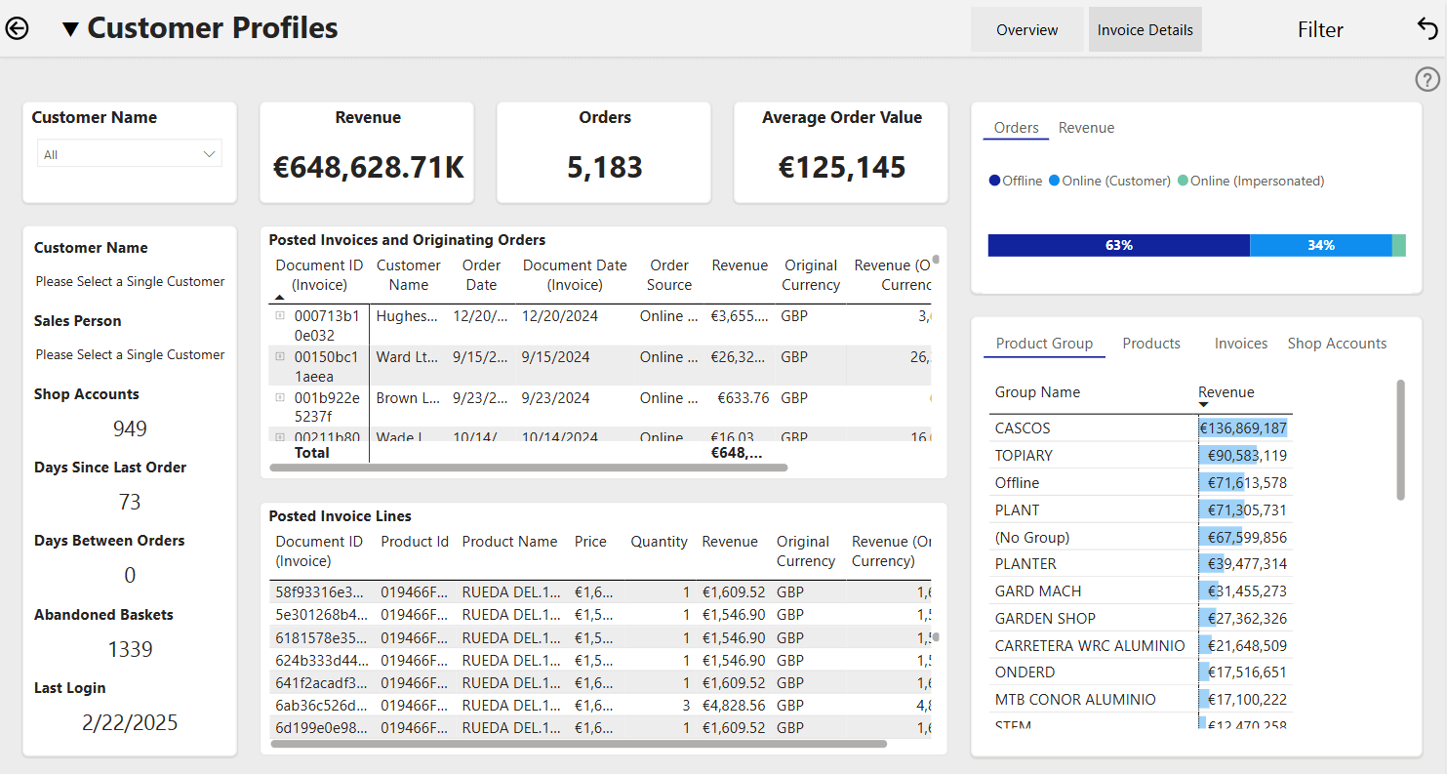Expand invoice row 000713b10e032
The height and width of the screenshot is (774, 1447).
point(280,315)
